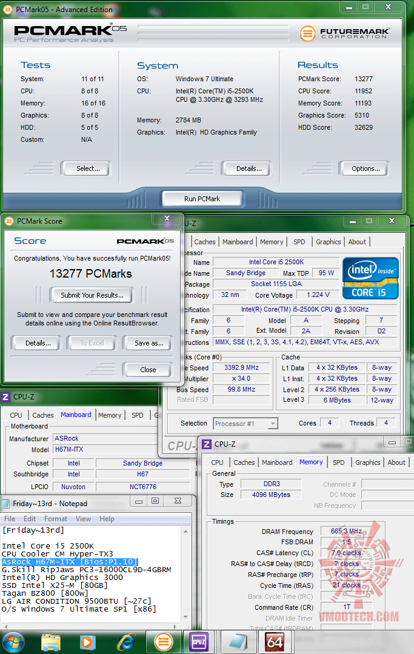Viewport: 414px width, 654px height.
Task: Click PCMark Score value 13277 in Results
Action: 364,79
